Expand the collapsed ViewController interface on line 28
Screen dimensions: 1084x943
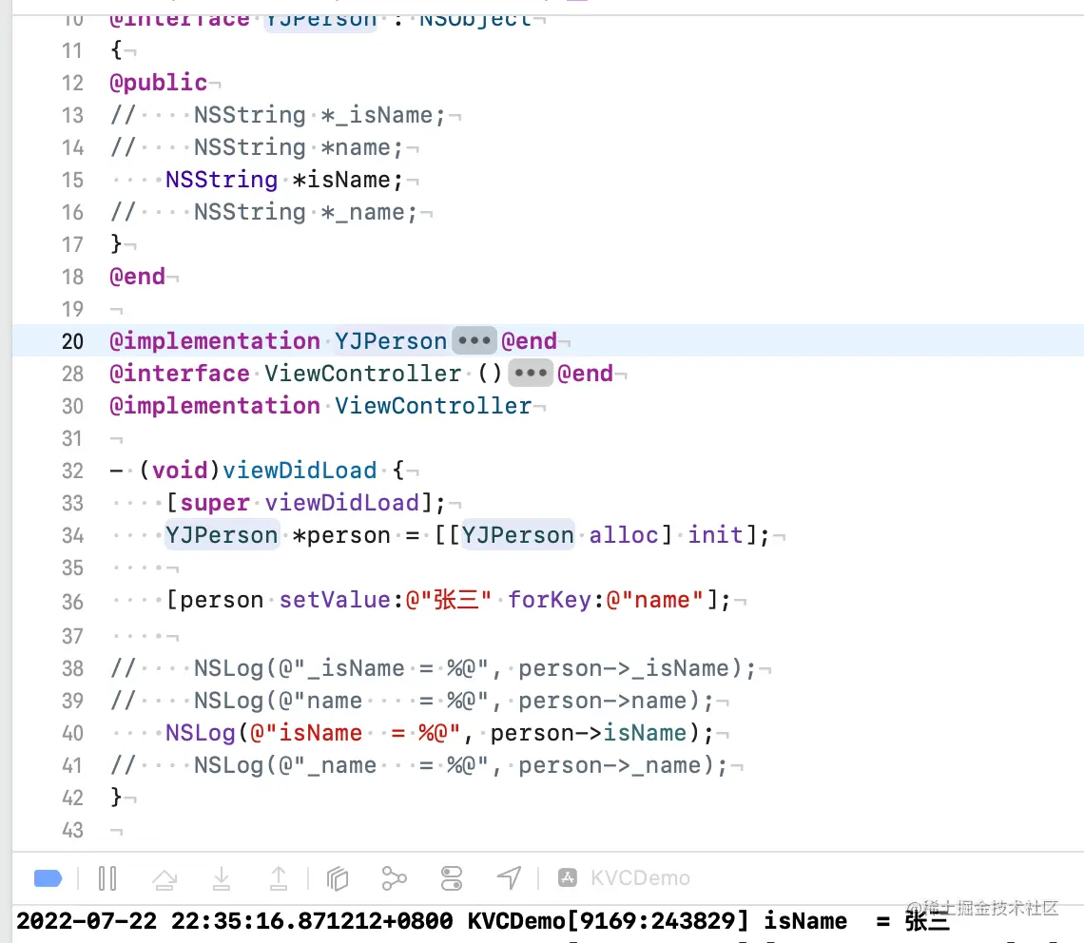click(x=531, y=373)
